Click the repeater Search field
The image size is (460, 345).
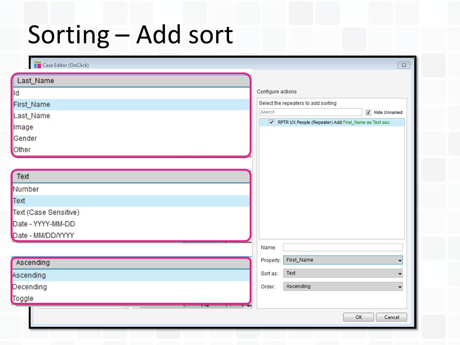[310, 112]
